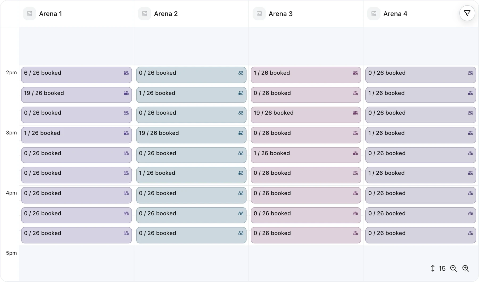Click attendees icon on Arena 2 4pm slot
The width and height of the screenshot is (479, 282).
point(241,193)
